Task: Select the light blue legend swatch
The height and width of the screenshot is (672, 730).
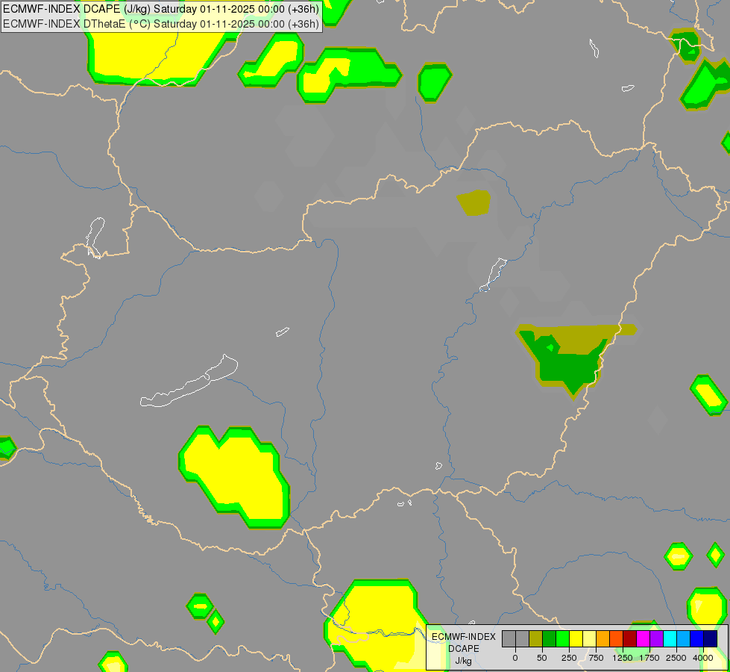Action: 684,638
